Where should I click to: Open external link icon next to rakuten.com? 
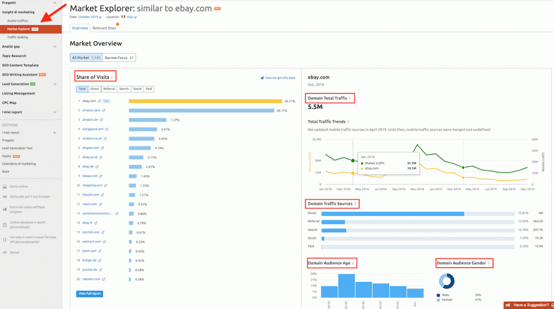104,279
